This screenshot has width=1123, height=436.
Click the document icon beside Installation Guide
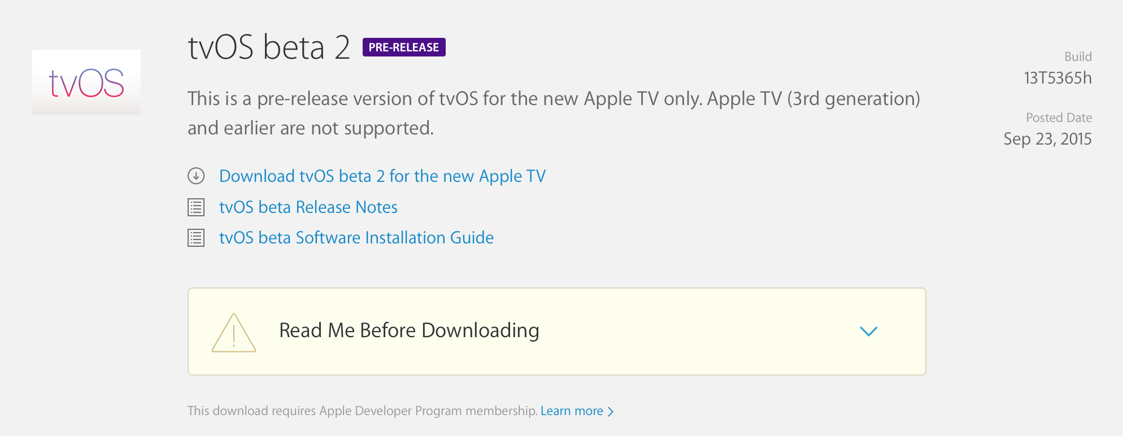pyautogui.click(x=195, y=238)
